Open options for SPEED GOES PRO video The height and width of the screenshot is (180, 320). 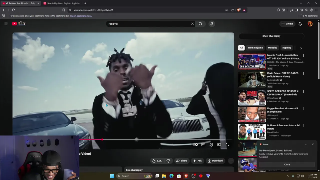(x=303, y=92)
